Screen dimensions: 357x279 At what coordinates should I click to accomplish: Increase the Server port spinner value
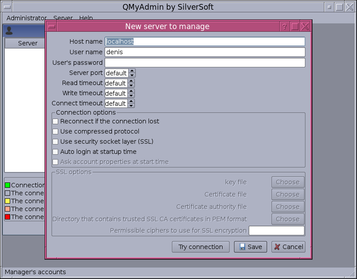pos(131,71)
